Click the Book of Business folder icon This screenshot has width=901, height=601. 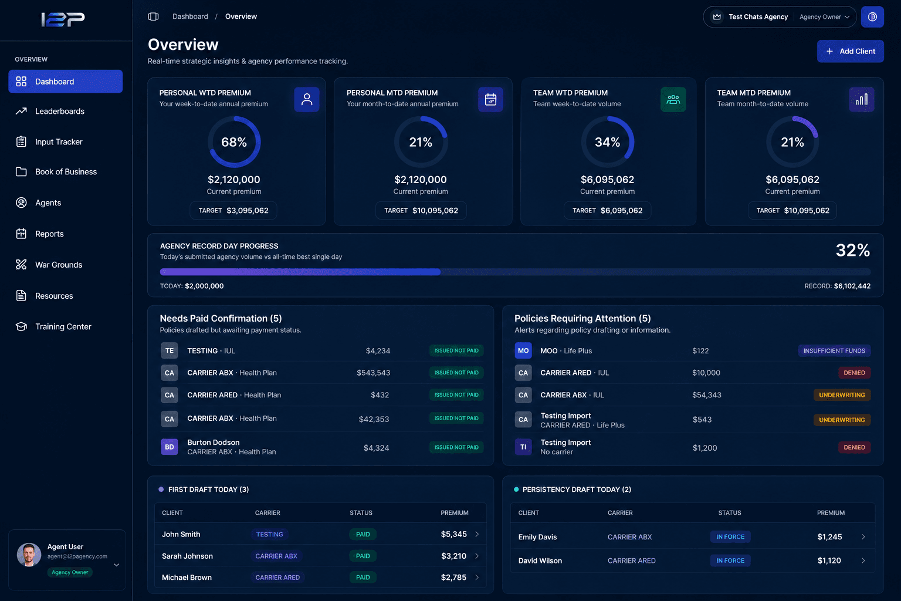(21, 172)
